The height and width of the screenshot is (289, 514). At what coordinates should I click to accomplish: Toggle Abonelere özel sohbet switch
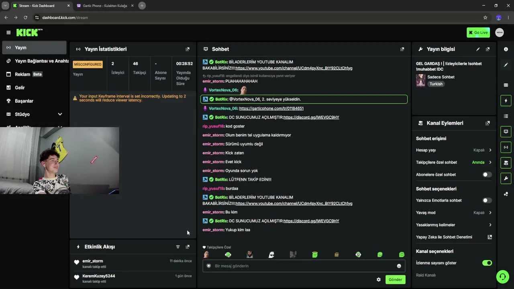coord(487,175)
